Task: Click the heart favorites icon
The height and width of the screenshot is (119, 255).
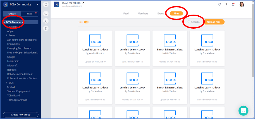Action: pyautogui.click(x=219, y=4)
